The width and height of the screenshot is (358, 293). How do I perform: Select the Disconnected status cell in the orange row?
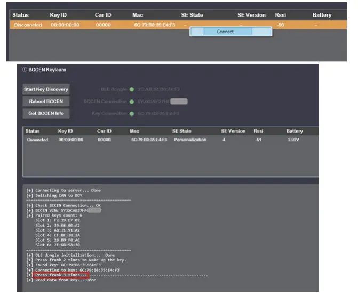[x=28, y=25]
